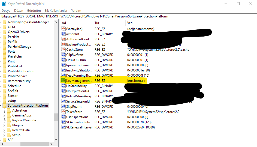Expand the GenuineApps subkey
The width and height of the screenshot is (257, 147).
pyautogui.click(x=4, y=116)
